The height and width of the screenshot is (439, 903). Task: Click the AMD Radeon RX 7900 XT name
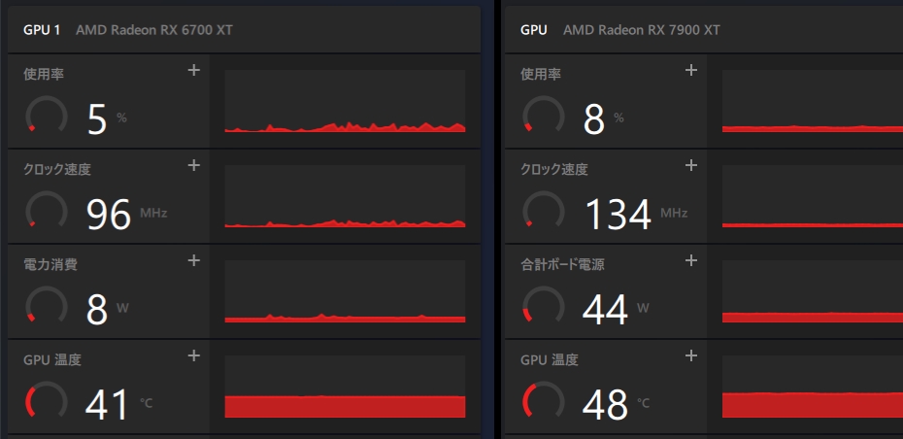[642, 30]
